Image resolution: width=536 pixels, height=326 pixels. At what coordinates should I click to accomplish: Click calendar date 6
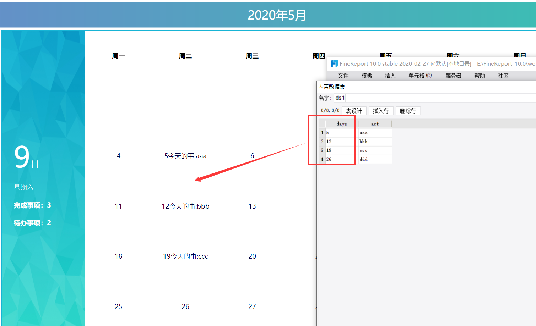(x=252, y=156)
